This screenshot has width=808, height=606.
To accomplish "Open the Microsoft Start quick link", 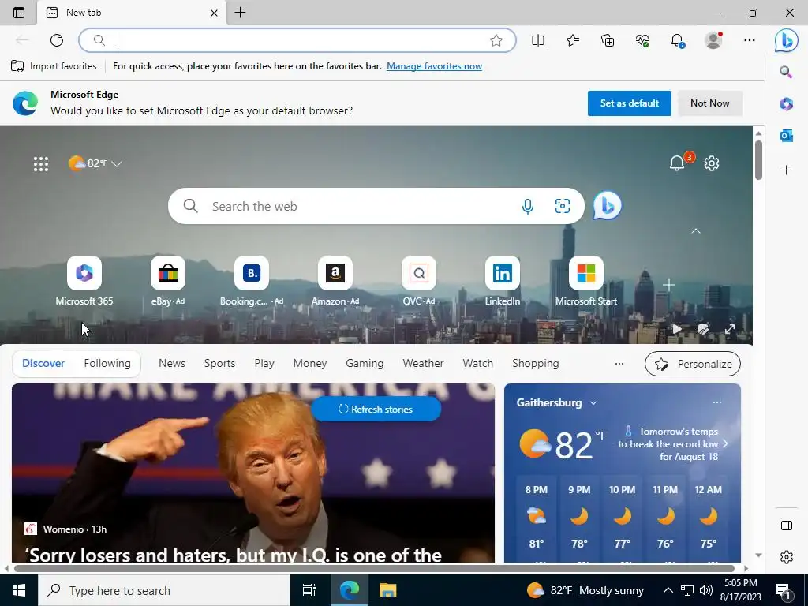I will coord(586,281).
